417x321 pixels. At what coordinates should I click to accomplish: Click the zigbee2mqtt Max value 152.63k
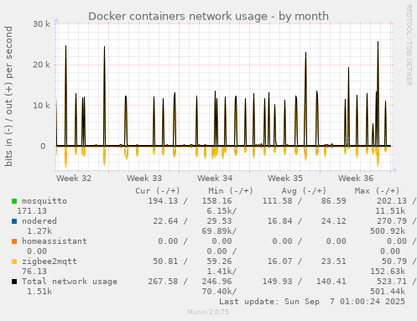pos(388,272)
